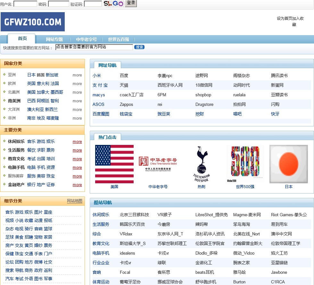Viewport: 314px width, 285px height.
Task: Open the 网站地图 link
Action: pyautogui.click(x=74, y=201)
